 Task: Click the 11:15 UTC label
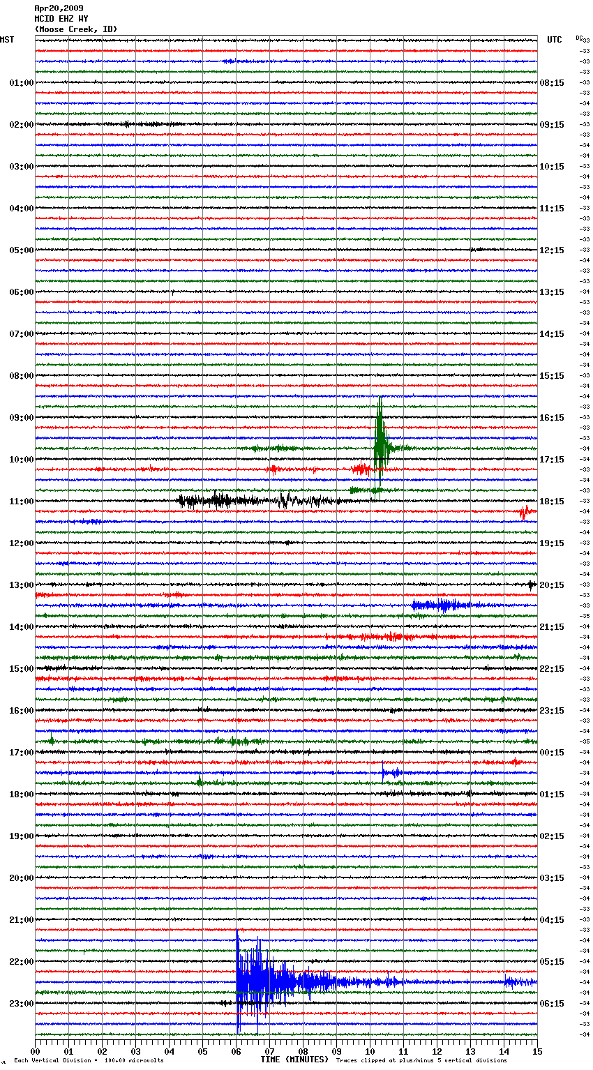pyautogui.click(x=552, y=209)
